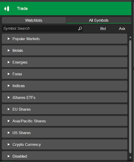This screenshot has height=162, width=134.
Task: Open the Disabled symbols group
Action: click(x=65, y=156)
